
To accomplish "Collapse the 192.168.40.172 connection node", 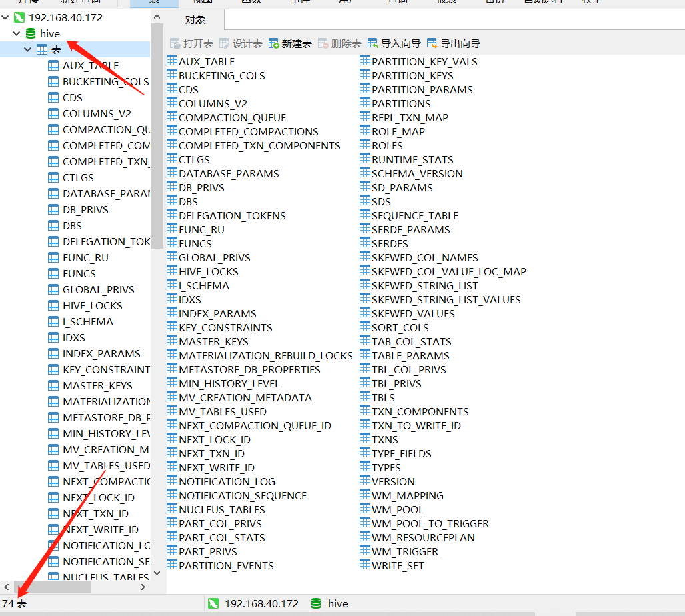I will [5, 17].
